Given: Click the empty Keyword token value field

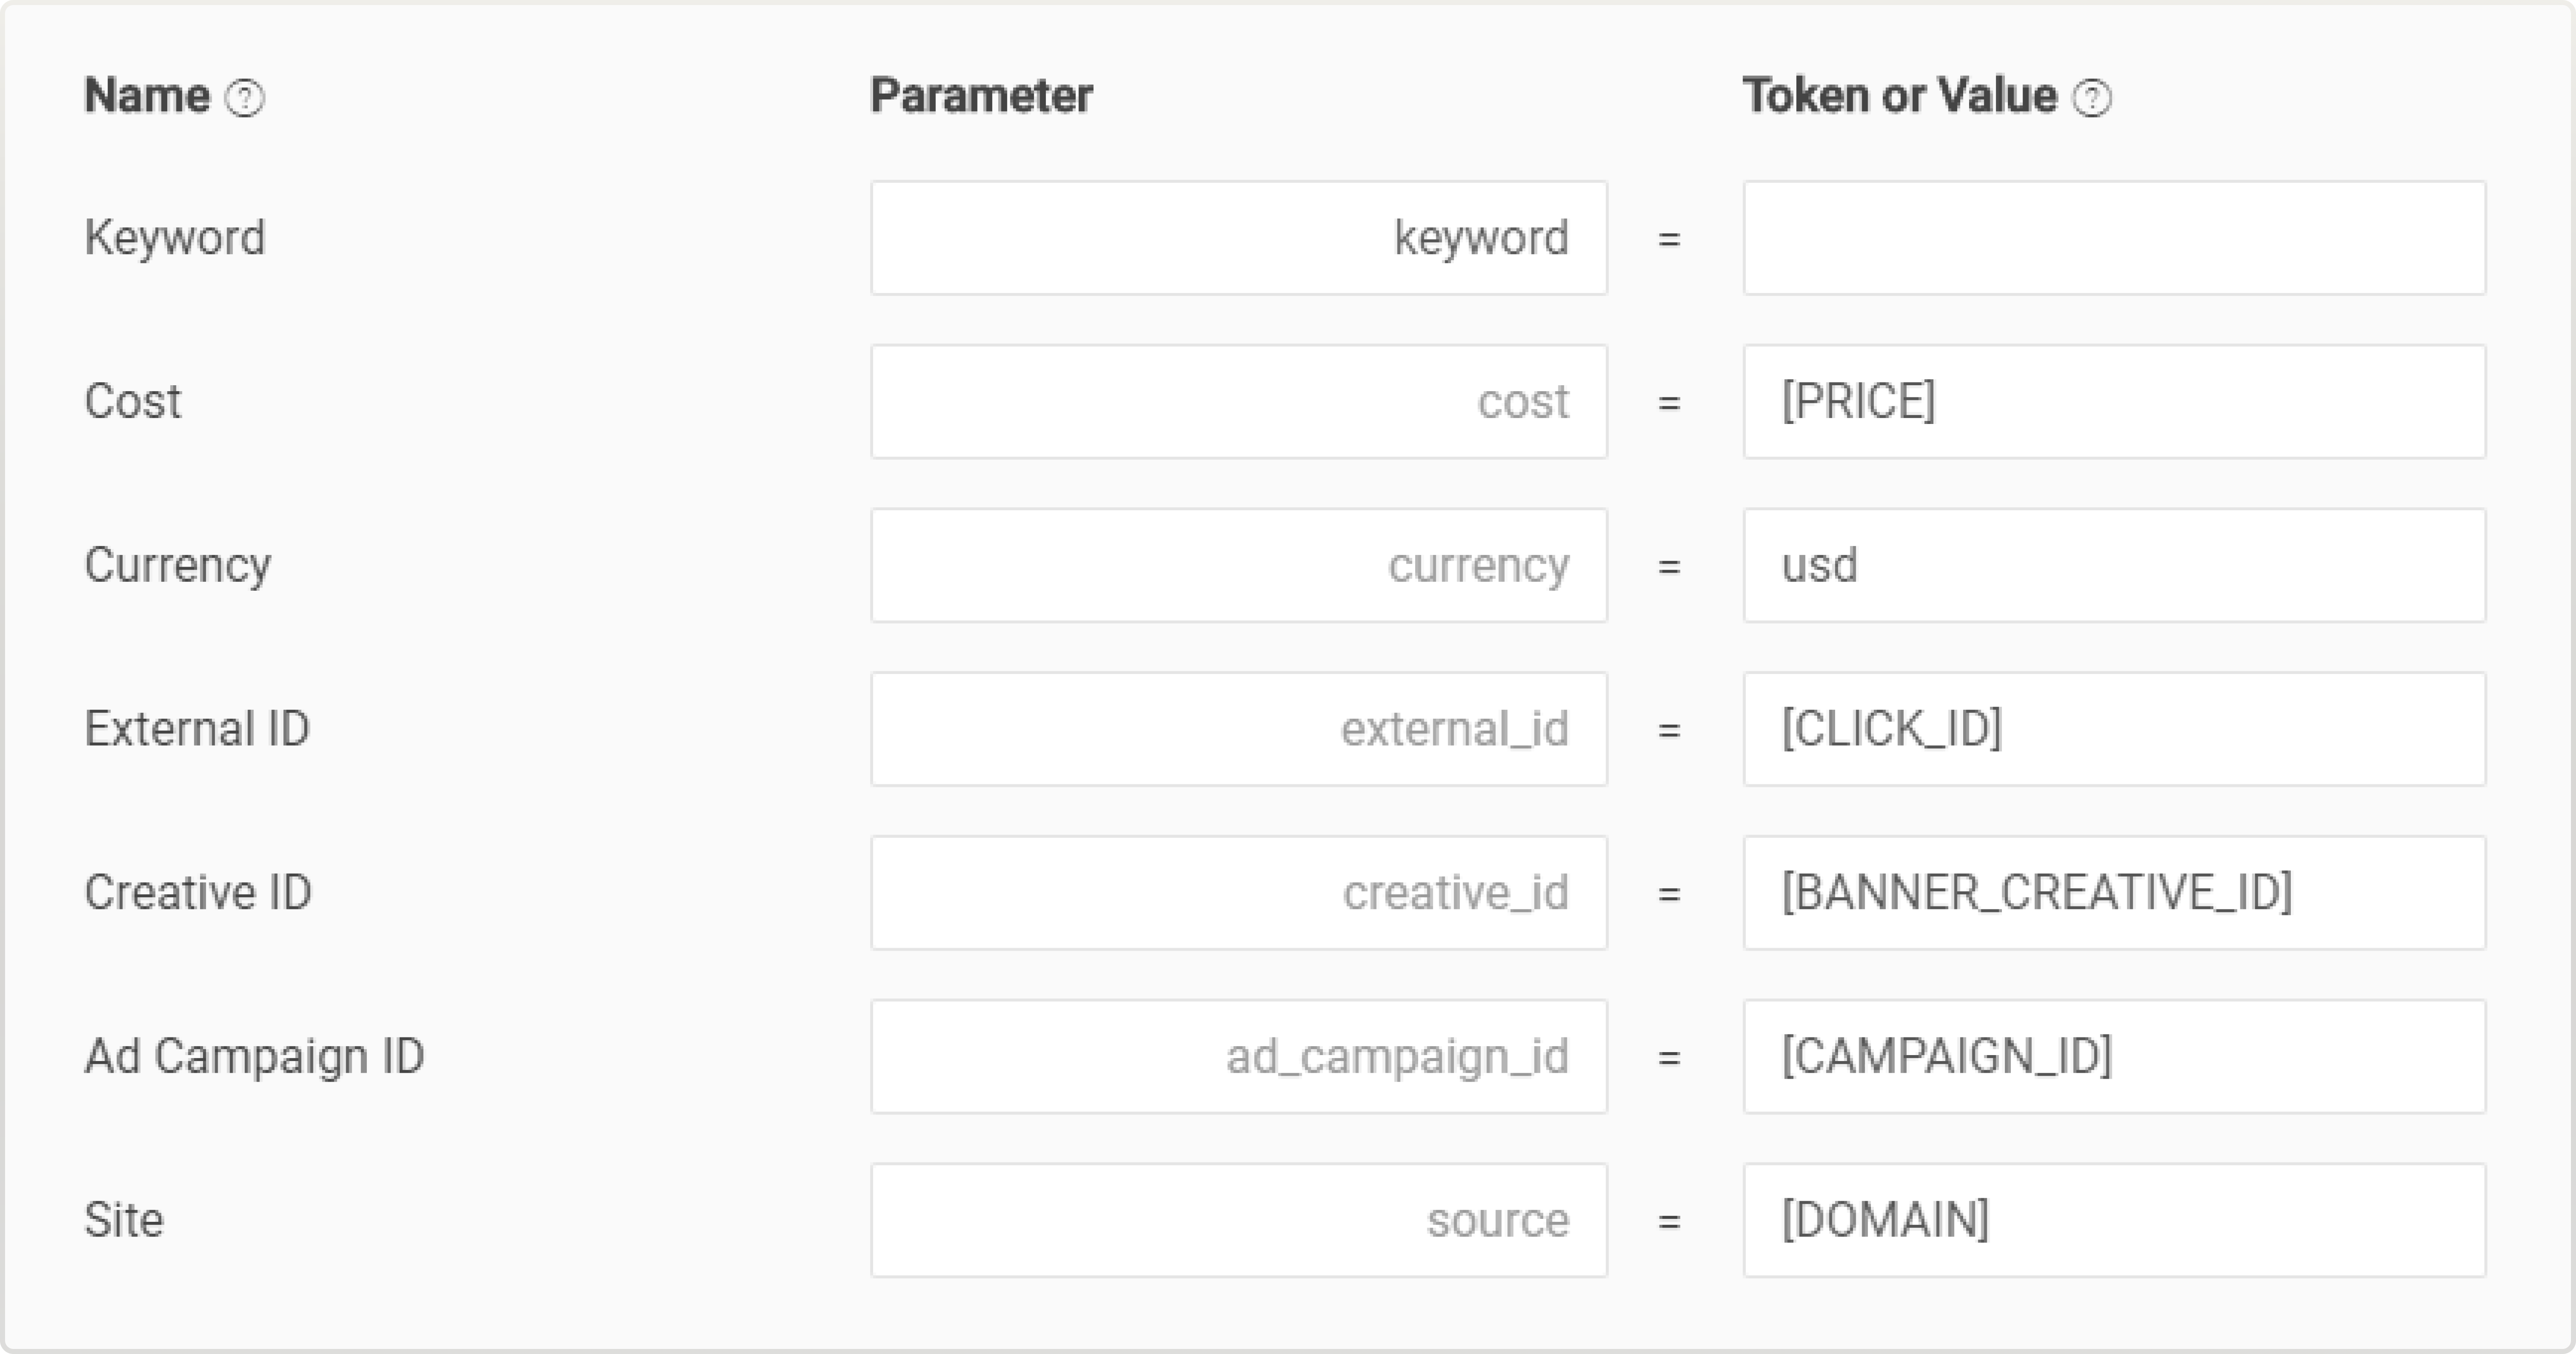Looking at the screenshot, I should (2113, 238).
